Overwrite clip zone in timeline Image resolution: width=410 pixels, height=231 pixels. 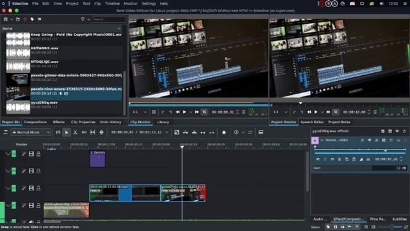click(x=194, y=133)
